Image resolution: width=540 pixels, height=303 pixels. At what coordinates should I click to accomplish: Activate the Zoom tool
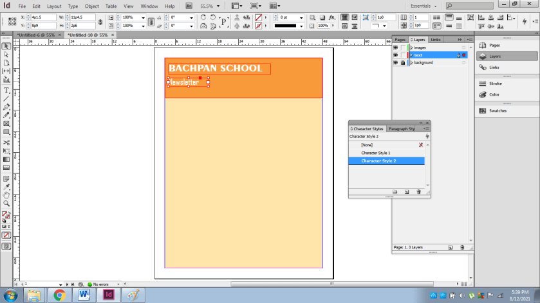(6, 203)
